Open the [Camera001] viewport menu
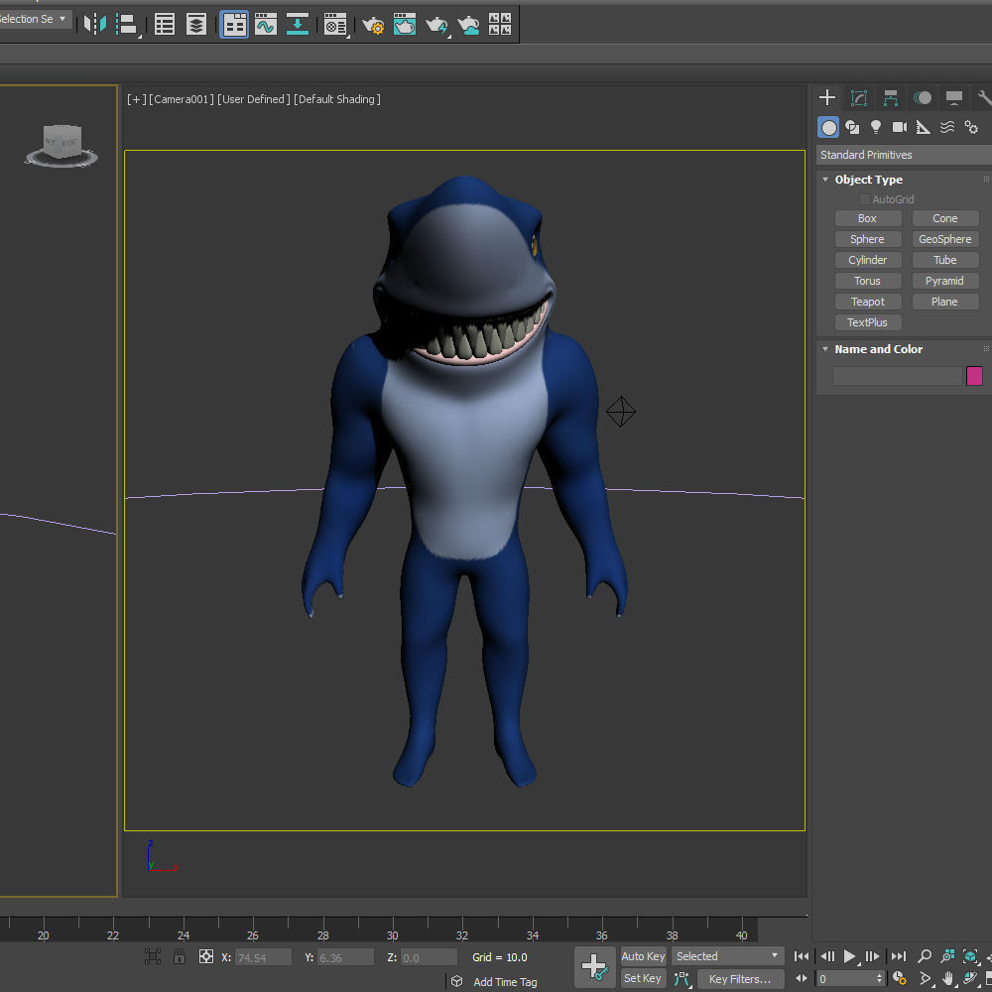992x992 pixels. coord(182,99)
